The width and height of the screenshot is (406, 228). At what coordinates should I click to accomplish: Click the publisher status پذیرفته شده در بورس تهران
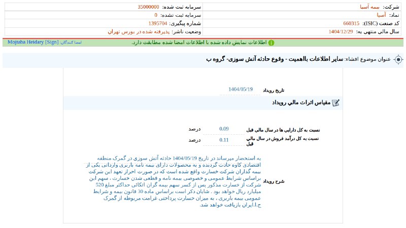[x=139, y=32]
